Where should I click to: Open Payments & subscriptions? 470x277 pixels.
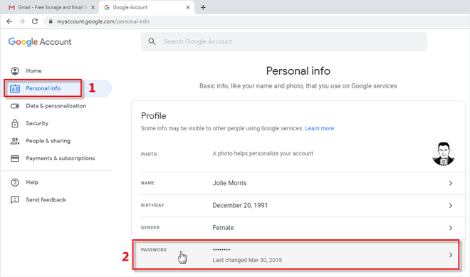pyautogui.click(x=61, y=158)
